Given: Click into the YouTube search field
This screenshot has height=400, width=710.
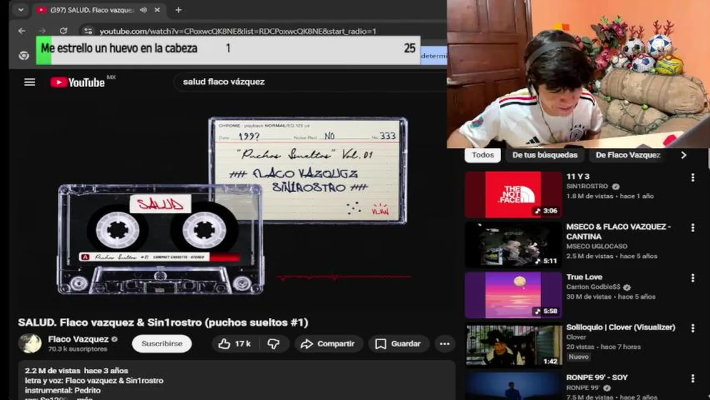Looking at the screenshot, I should [x=311, y=82].
